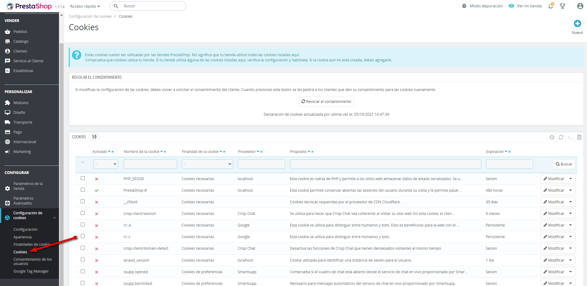Click the trophy icon in header
This screenshot has width=587, height=286.
[x=563, y=6]
